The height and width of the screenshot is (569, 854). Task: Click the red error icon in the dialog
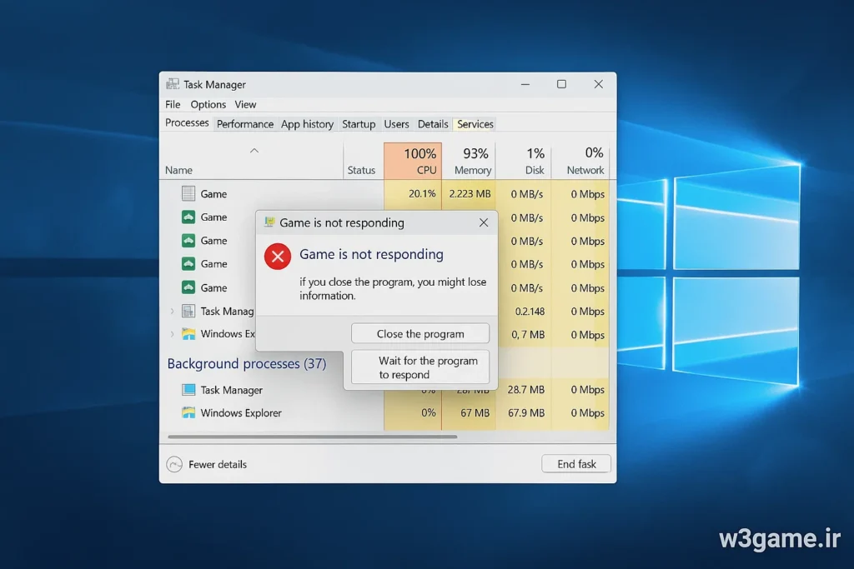278,257
